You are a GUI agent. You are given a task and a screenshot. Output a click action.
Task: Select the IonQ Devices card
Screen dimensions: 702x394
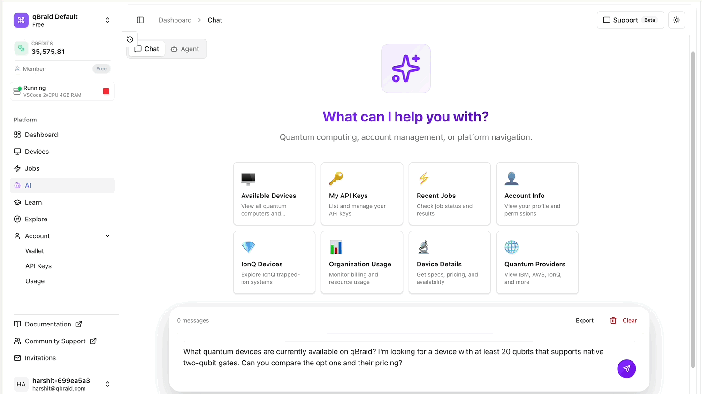coord(274,262)
